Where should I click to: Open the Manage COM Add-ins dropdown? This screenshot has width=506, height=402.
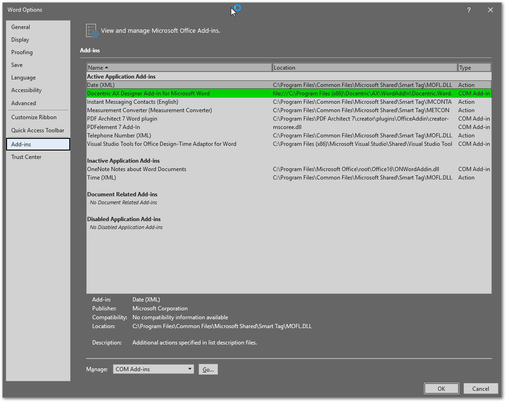point(153,369)
